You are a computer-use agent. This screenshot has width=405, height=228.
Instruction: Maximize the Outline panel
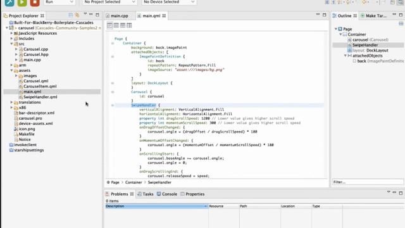401,15
